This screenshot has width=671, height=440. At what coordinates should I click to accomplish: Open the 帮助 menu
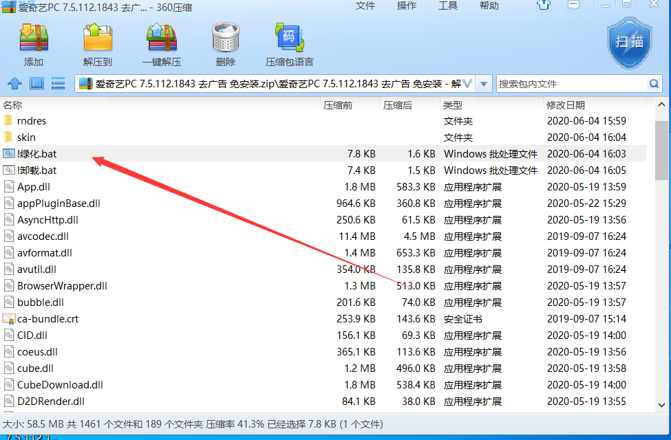point(489,5)
